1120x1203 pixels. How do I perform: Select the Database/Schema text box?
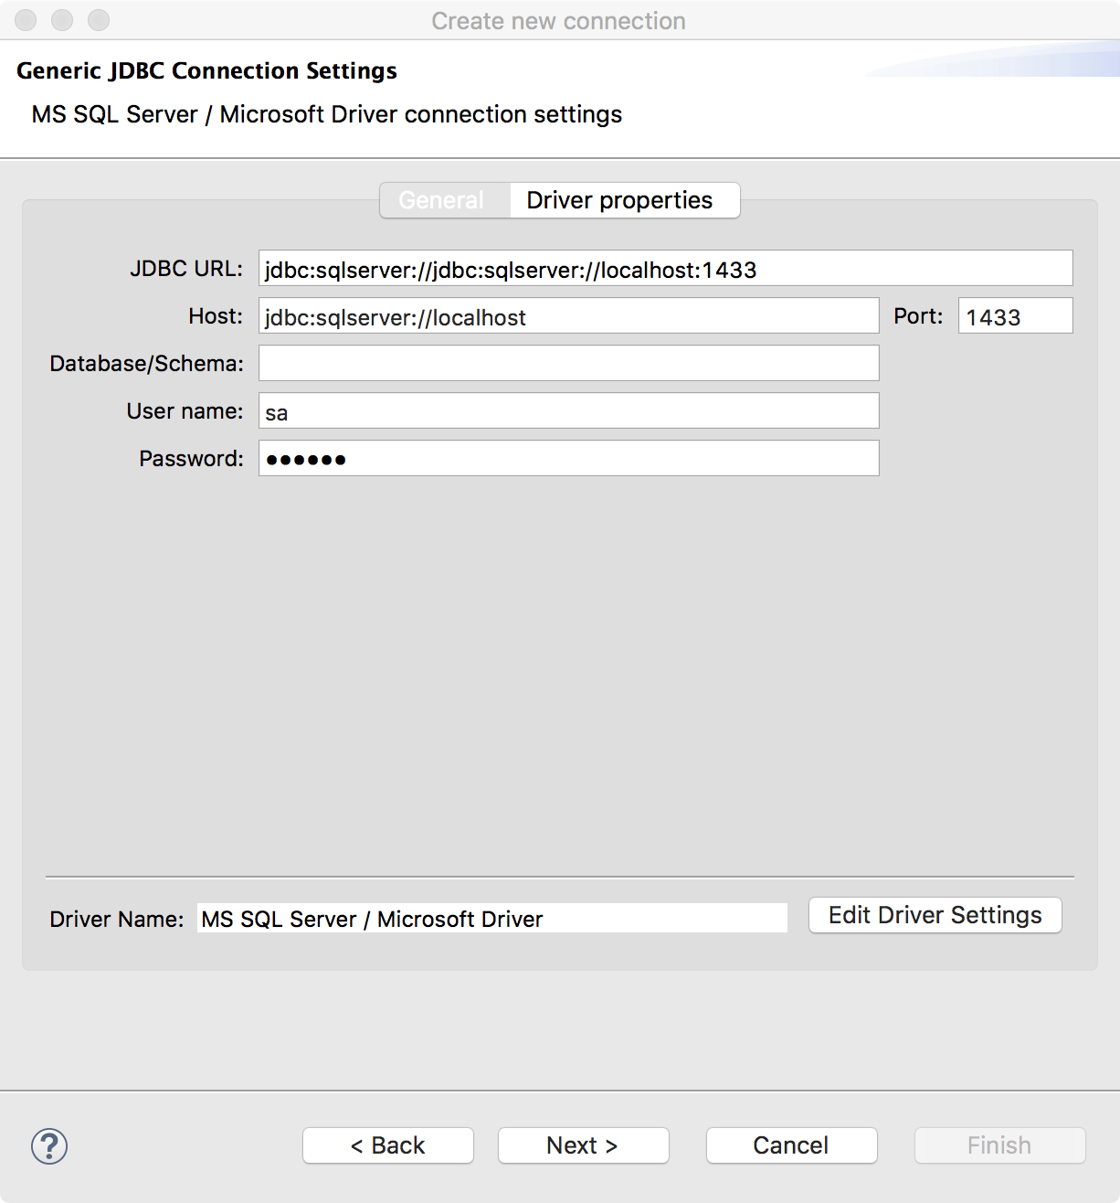pyautogui.click(x=568, y=364)
